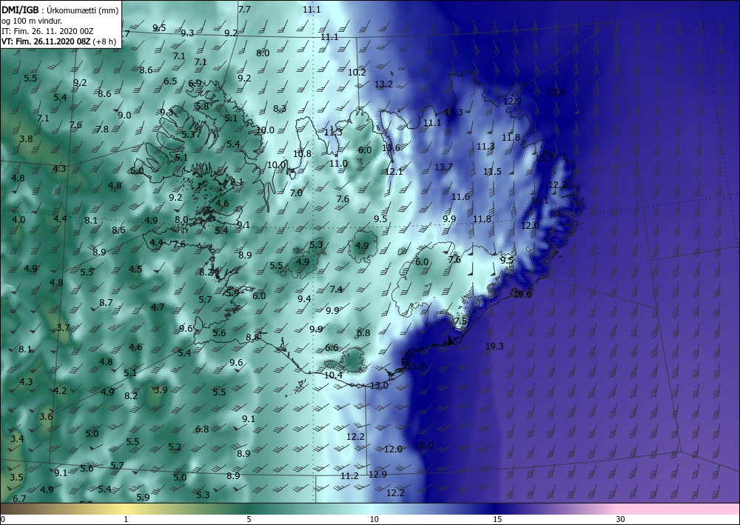Click the map value '8.7'
Image resolution: width=740 pixels, height=525 pixels.
tap(106, 303)
